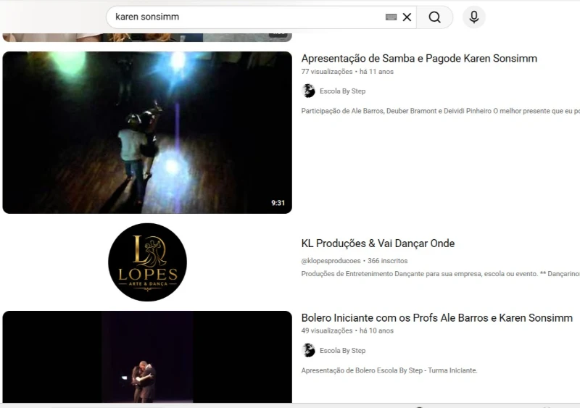
Task: Open title Apresentação de Samba e Pagode
Action: point(419,59)
